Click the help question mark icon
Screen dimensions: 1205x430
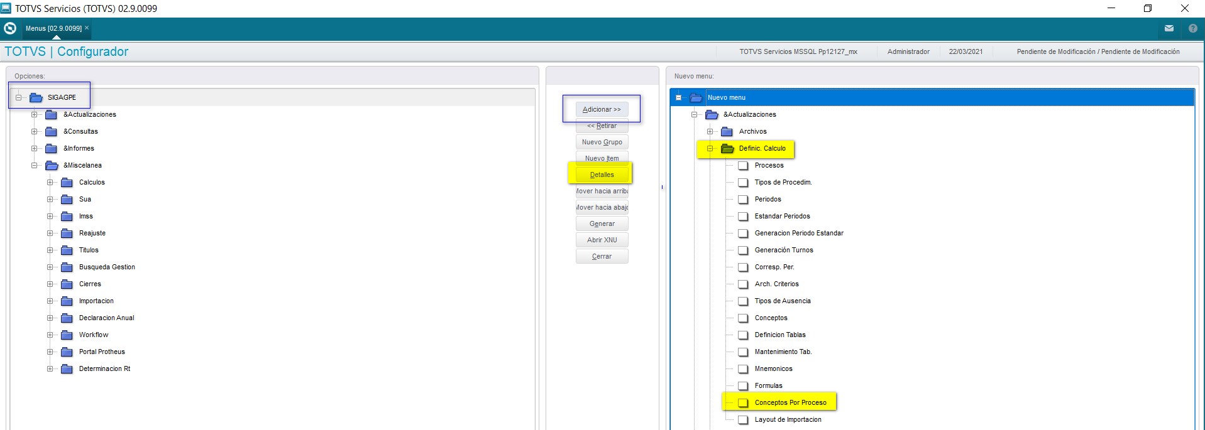point(1192,28)
